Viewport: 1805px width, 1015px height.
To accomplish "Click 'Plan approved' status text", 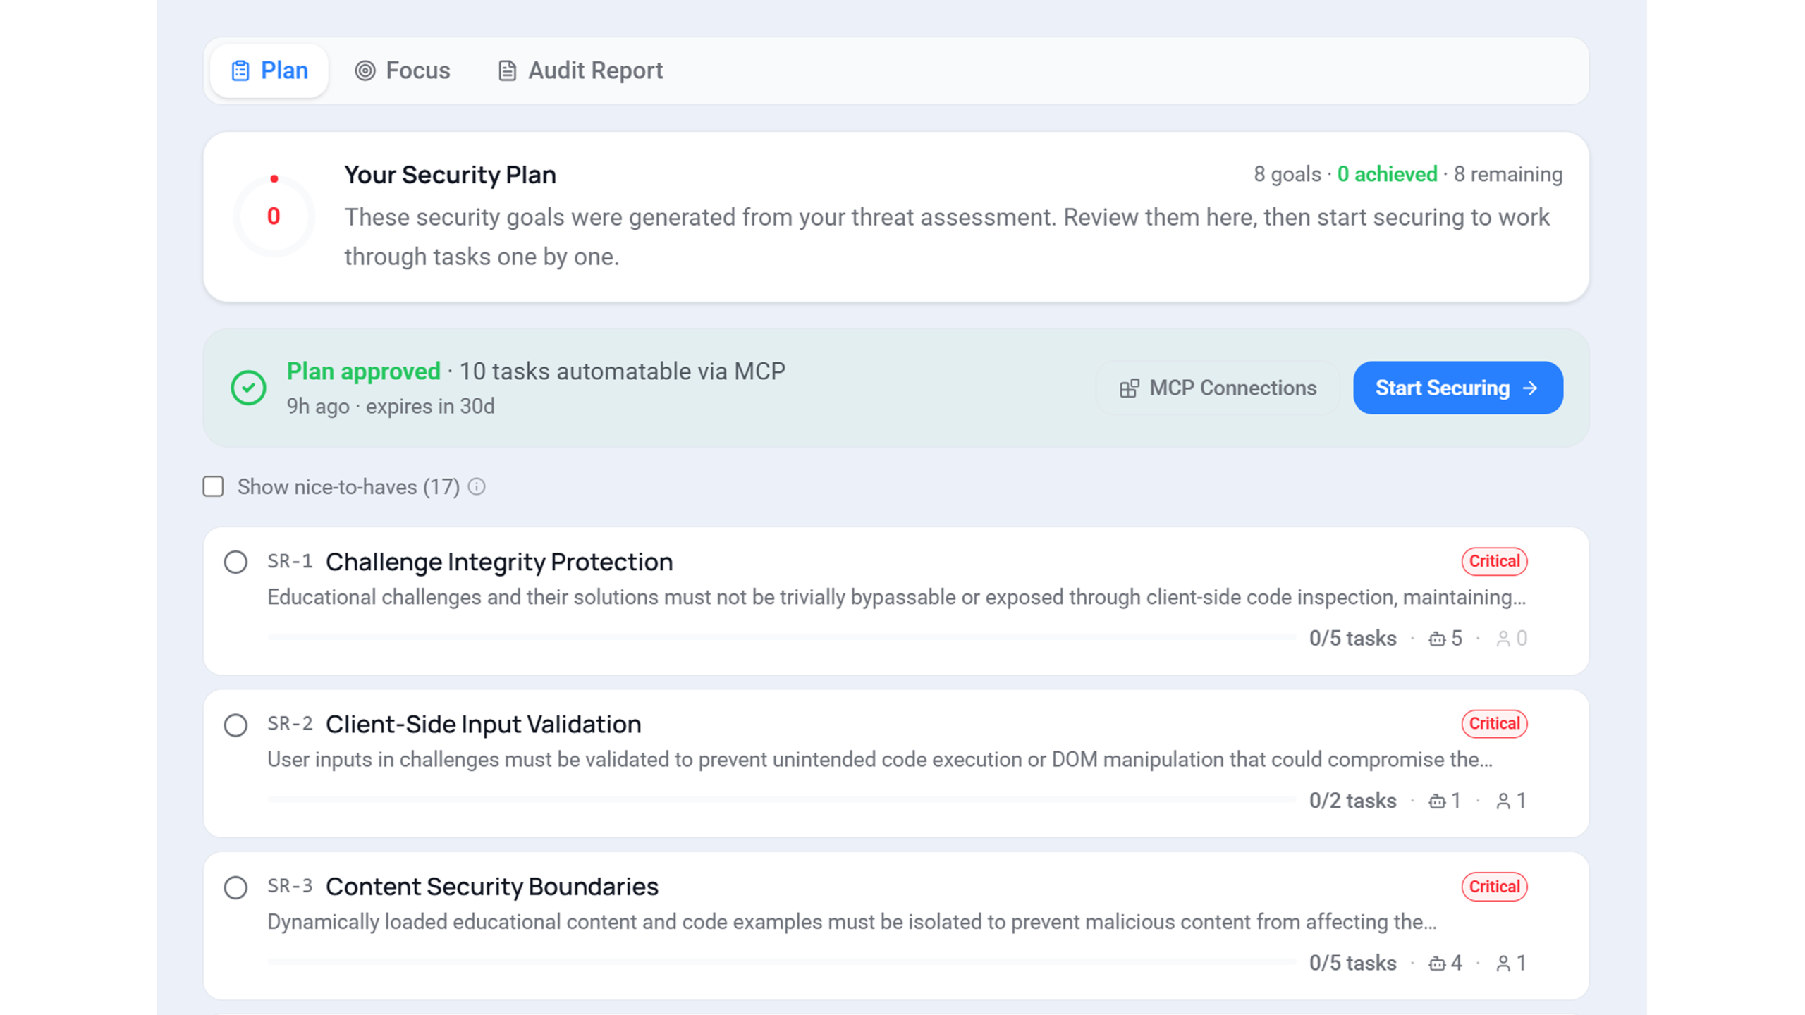I will [363, 371].
